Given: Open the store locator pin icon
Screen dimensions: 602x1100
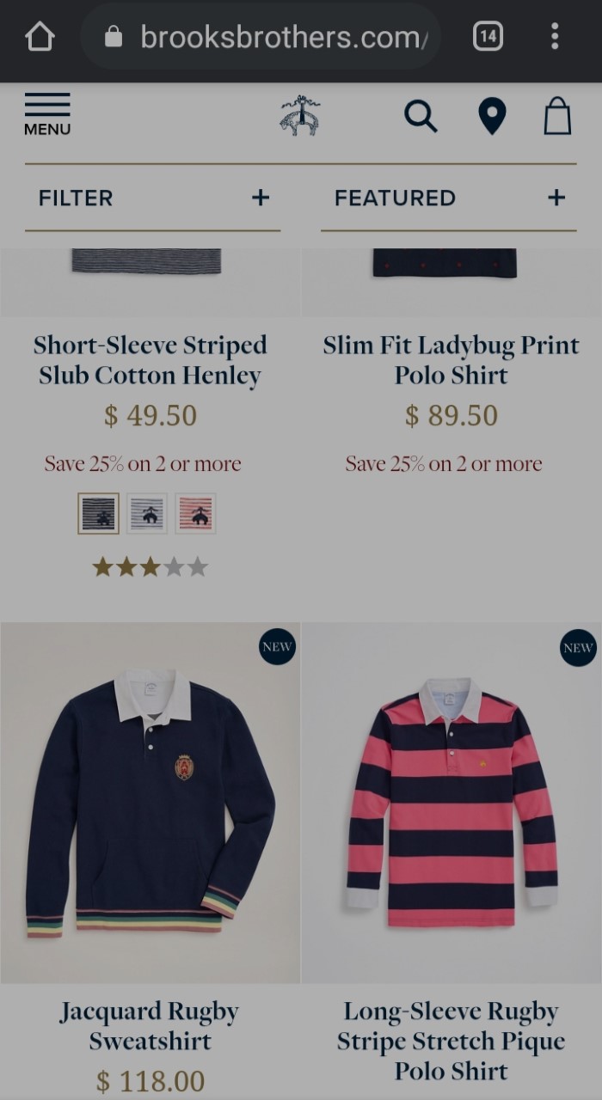Looking at the screenshot, I should [x=492, y=117].
